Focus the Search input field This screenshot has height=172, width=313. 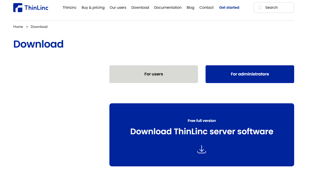(x=278, y=8)
